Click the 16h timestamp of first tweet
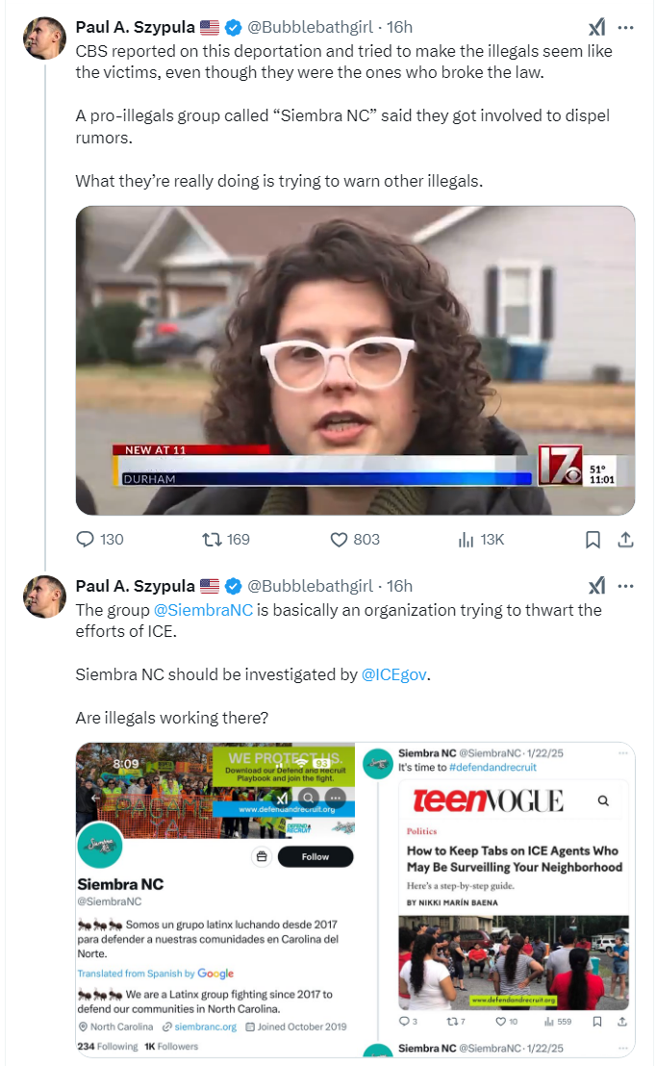This screenshot has height=1066, width=656. [x=400, y=27]
